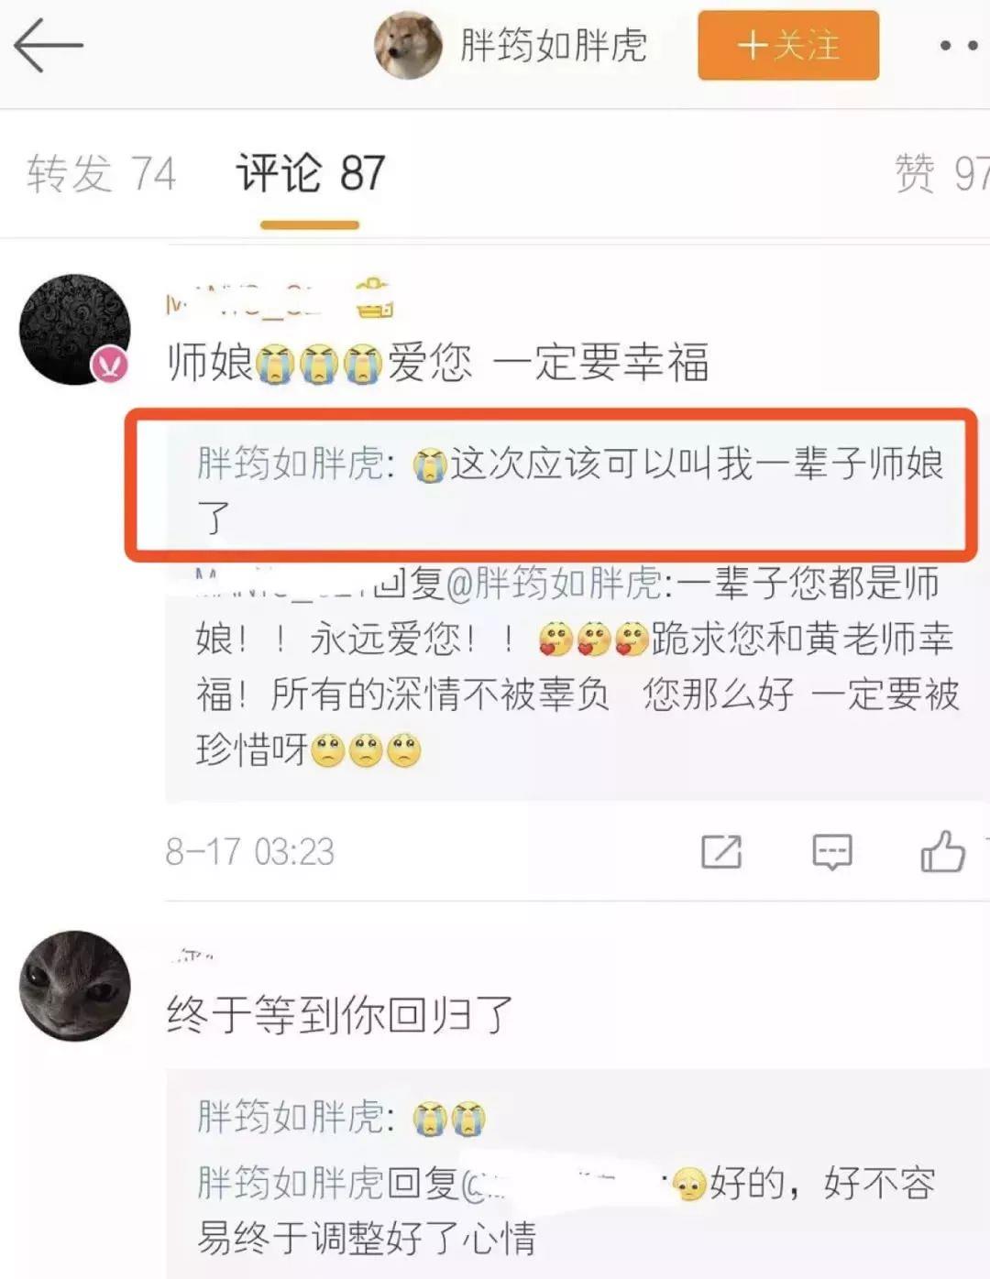The width and height of the screenshot is (990, 1279).
Task: Tap the crown membership icon beside username
Action: (x=375, y=298)
